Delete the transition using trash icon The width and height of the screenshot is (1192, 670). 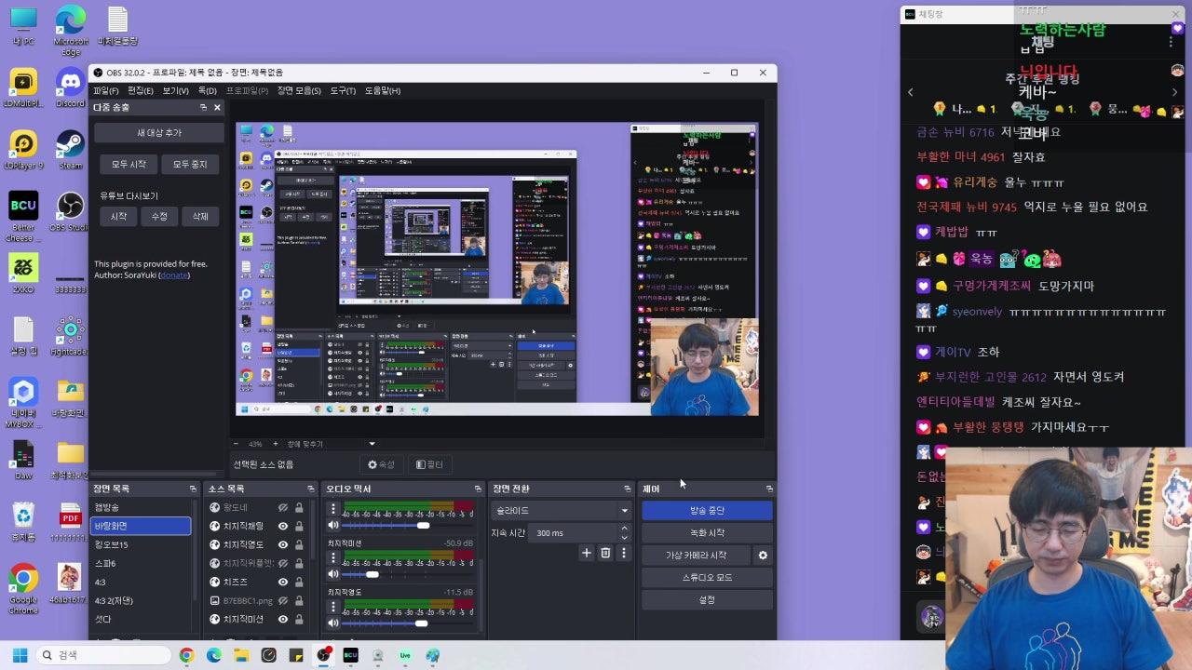point(605,553)
